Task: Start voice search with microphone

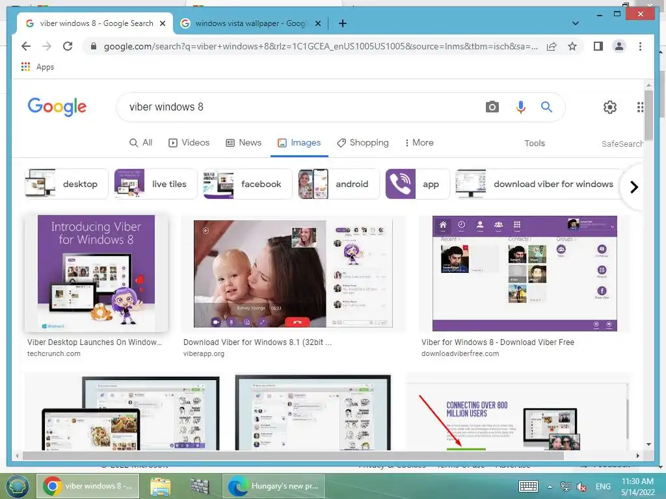Action: point(520,107)
